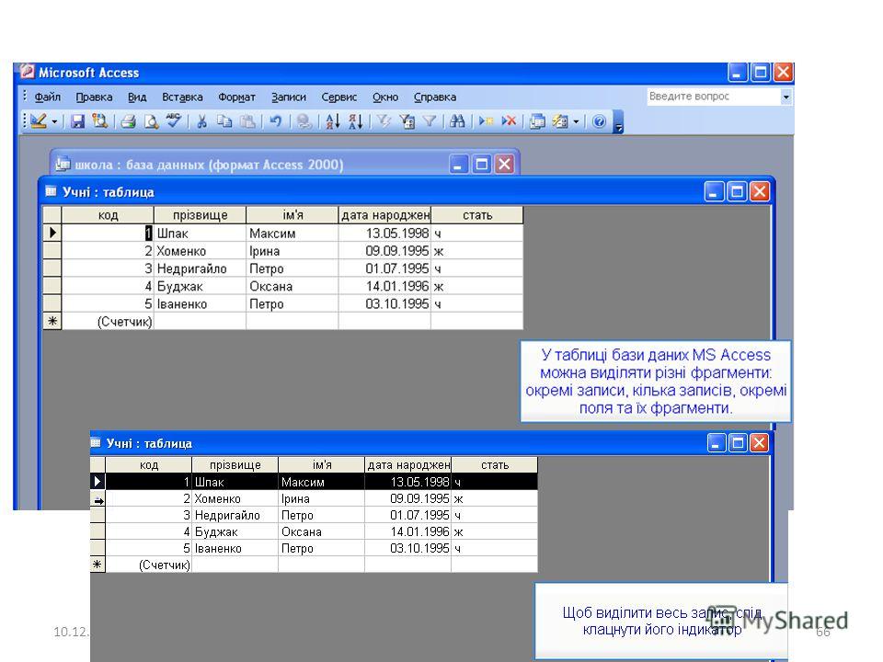The width and height of the screenshot is (883, 662).
Task: Open the Записи menu
Action: (x=288, y=97)
